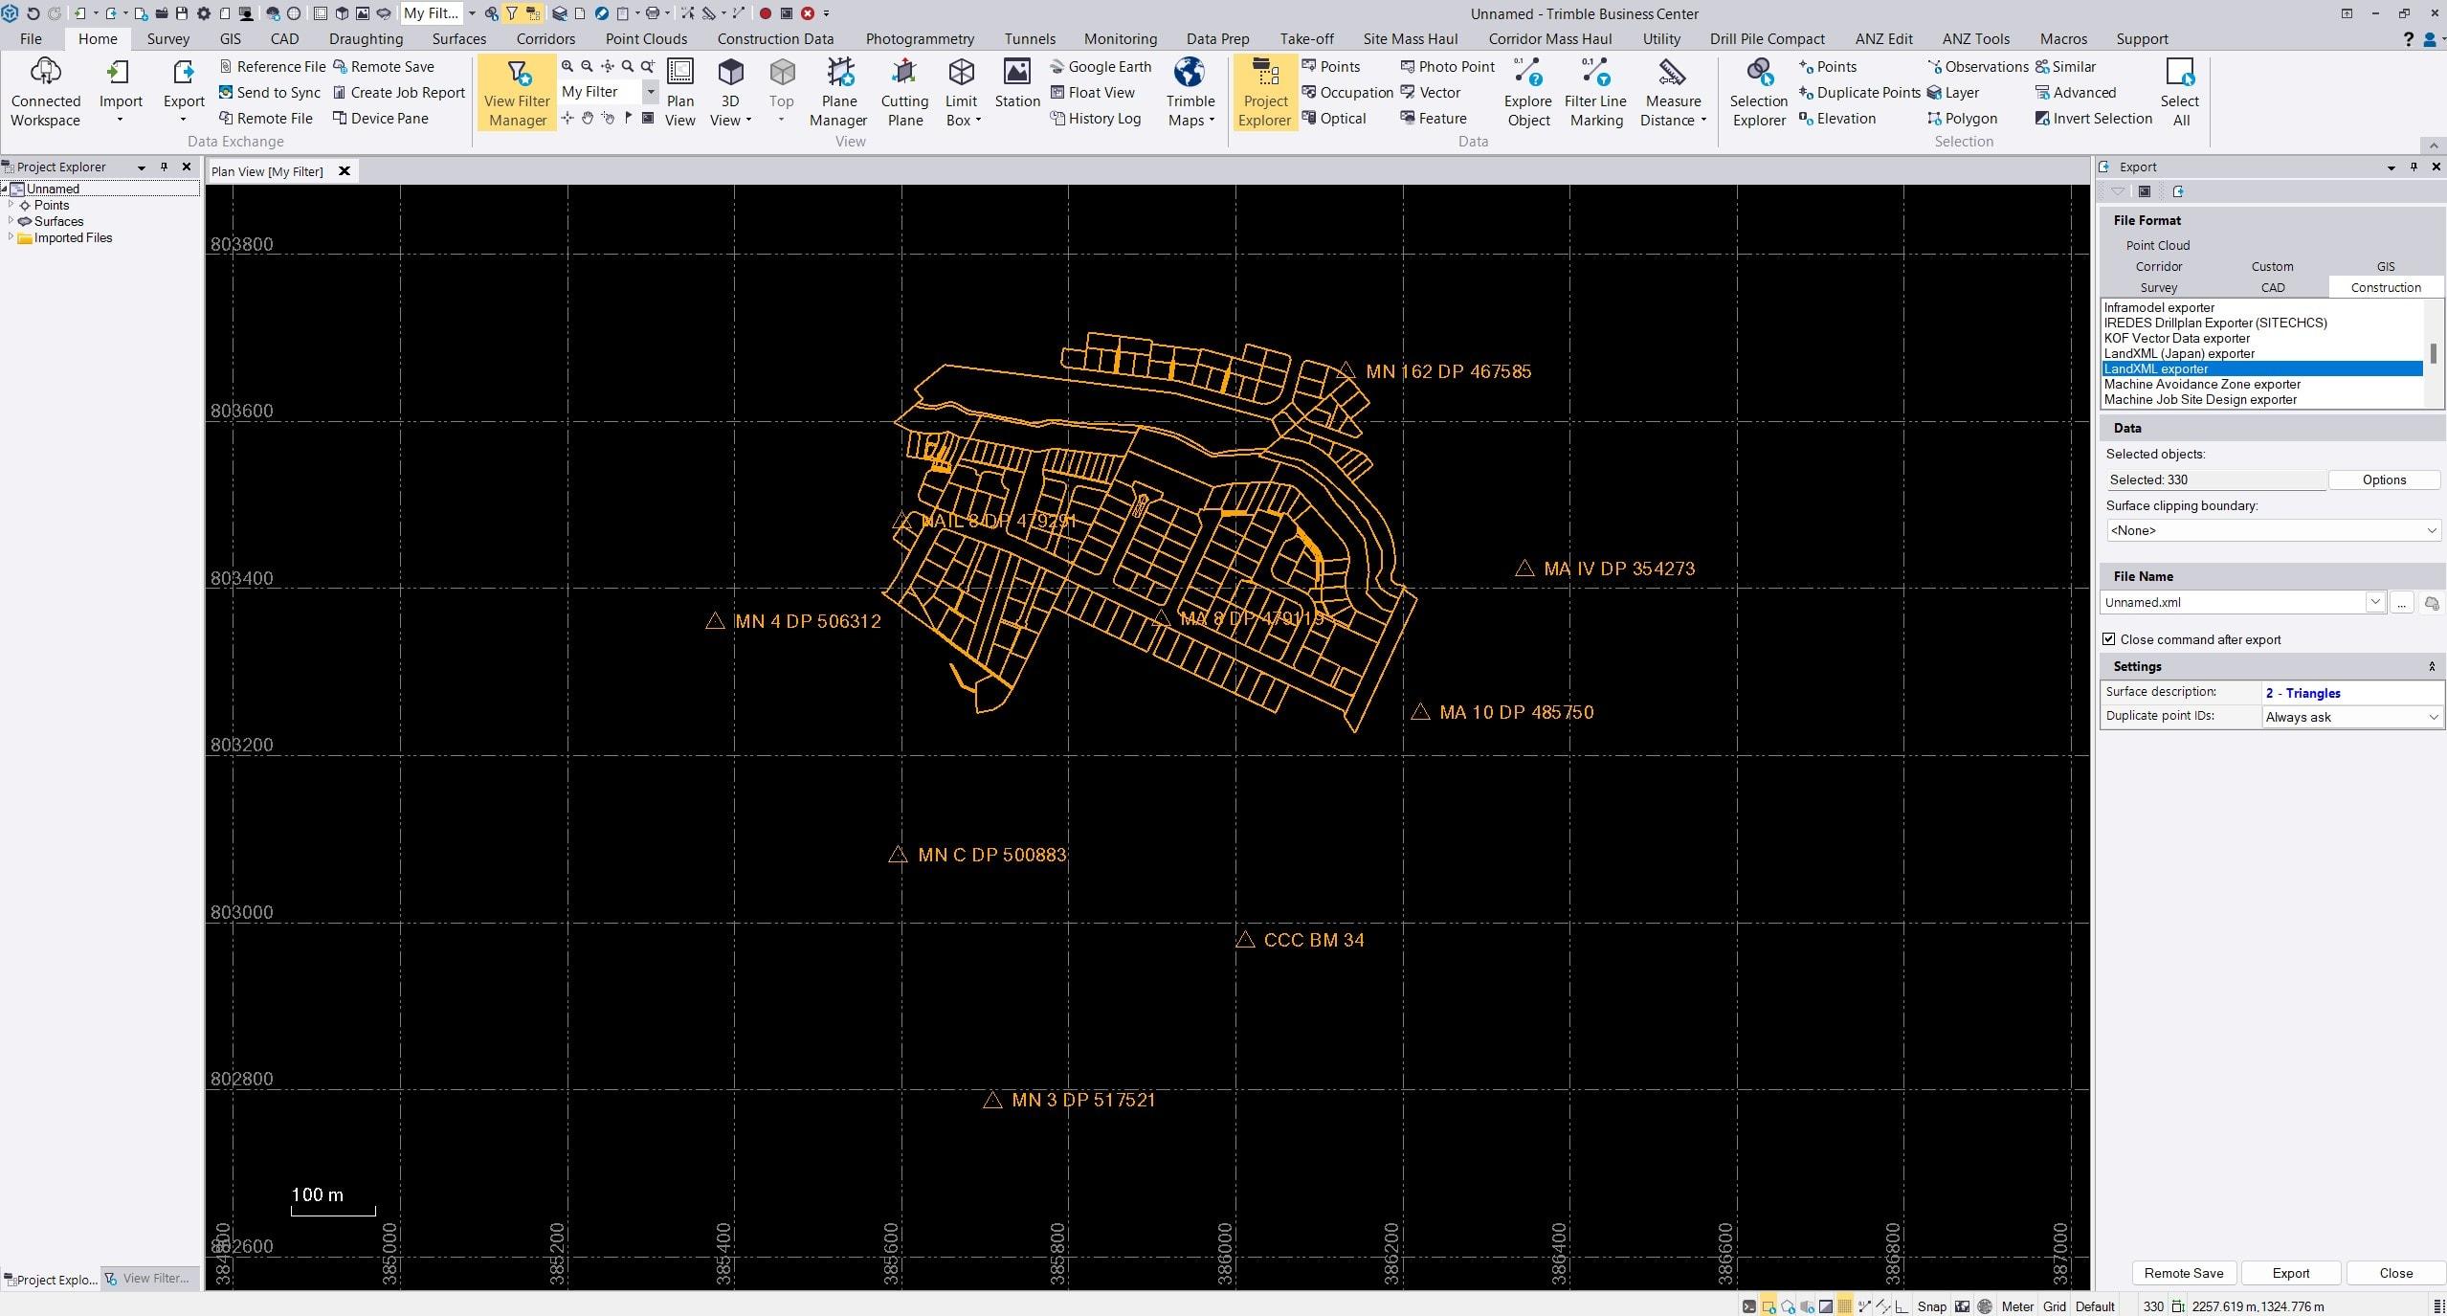
Task: Click the File Name input field
Action: 2232,602
